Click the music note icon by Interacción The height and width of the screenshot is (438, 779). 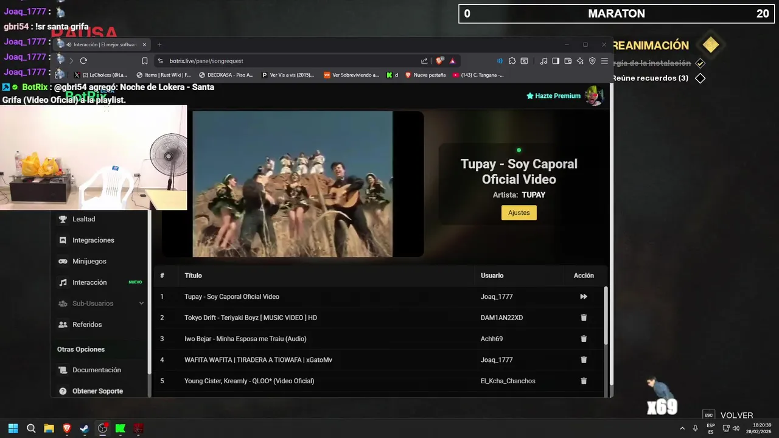point(63,282)
